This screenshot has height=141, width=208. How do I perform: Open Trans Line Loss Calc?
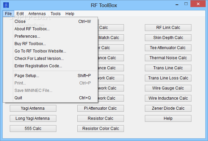pos(168,78)
